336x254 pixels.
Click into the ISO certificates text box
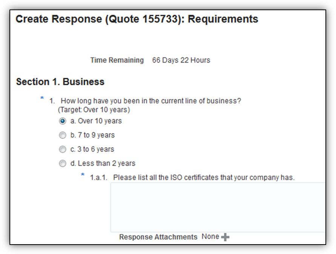[x=218, y=207]
